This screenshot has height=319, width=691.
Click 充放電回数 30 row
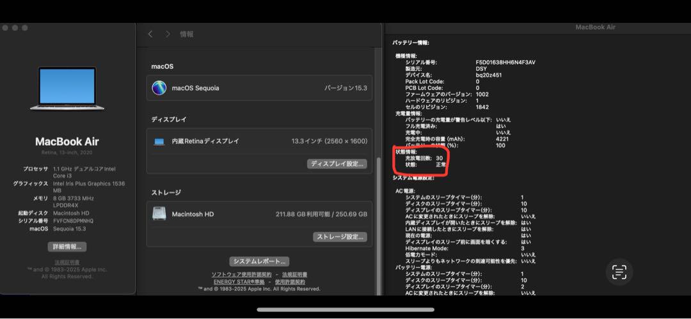point(424,158)
